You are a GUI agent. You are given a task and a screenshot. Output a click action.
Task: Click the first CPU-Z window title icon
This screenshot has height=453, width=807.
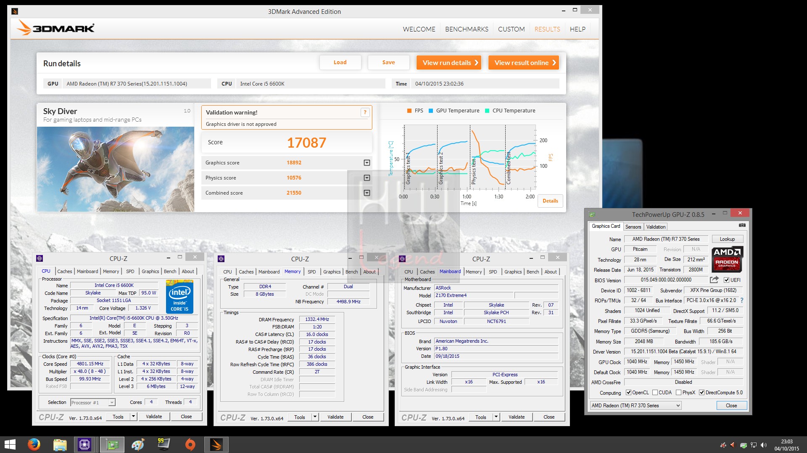click(x=40, y=258)
